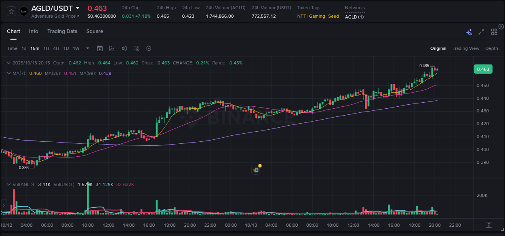Open the widget layout grid icon
This screenshot has height=236, width=505.
tap(494, 31)
